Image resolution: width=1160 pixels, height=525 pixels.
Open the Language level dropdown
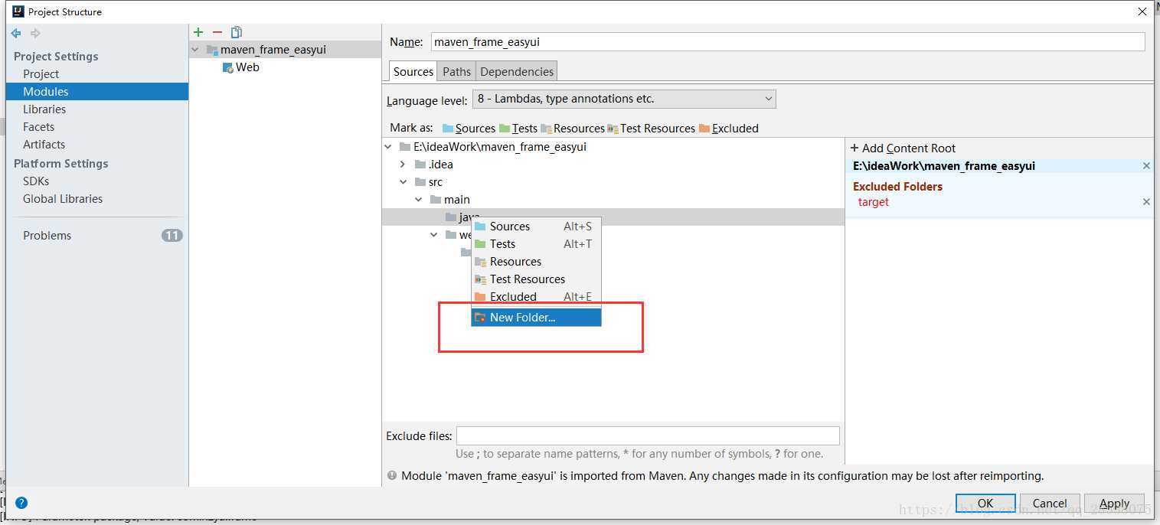pyautogui.click(x=624, y=99)
